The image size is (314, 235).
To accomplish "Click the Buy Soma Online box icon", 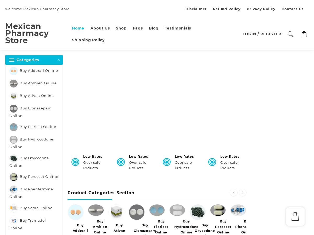I will point(14,208).
